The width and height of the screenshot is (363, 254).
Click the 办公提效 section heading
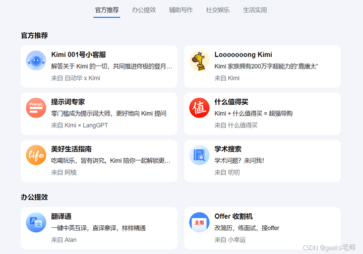[34, 197]
